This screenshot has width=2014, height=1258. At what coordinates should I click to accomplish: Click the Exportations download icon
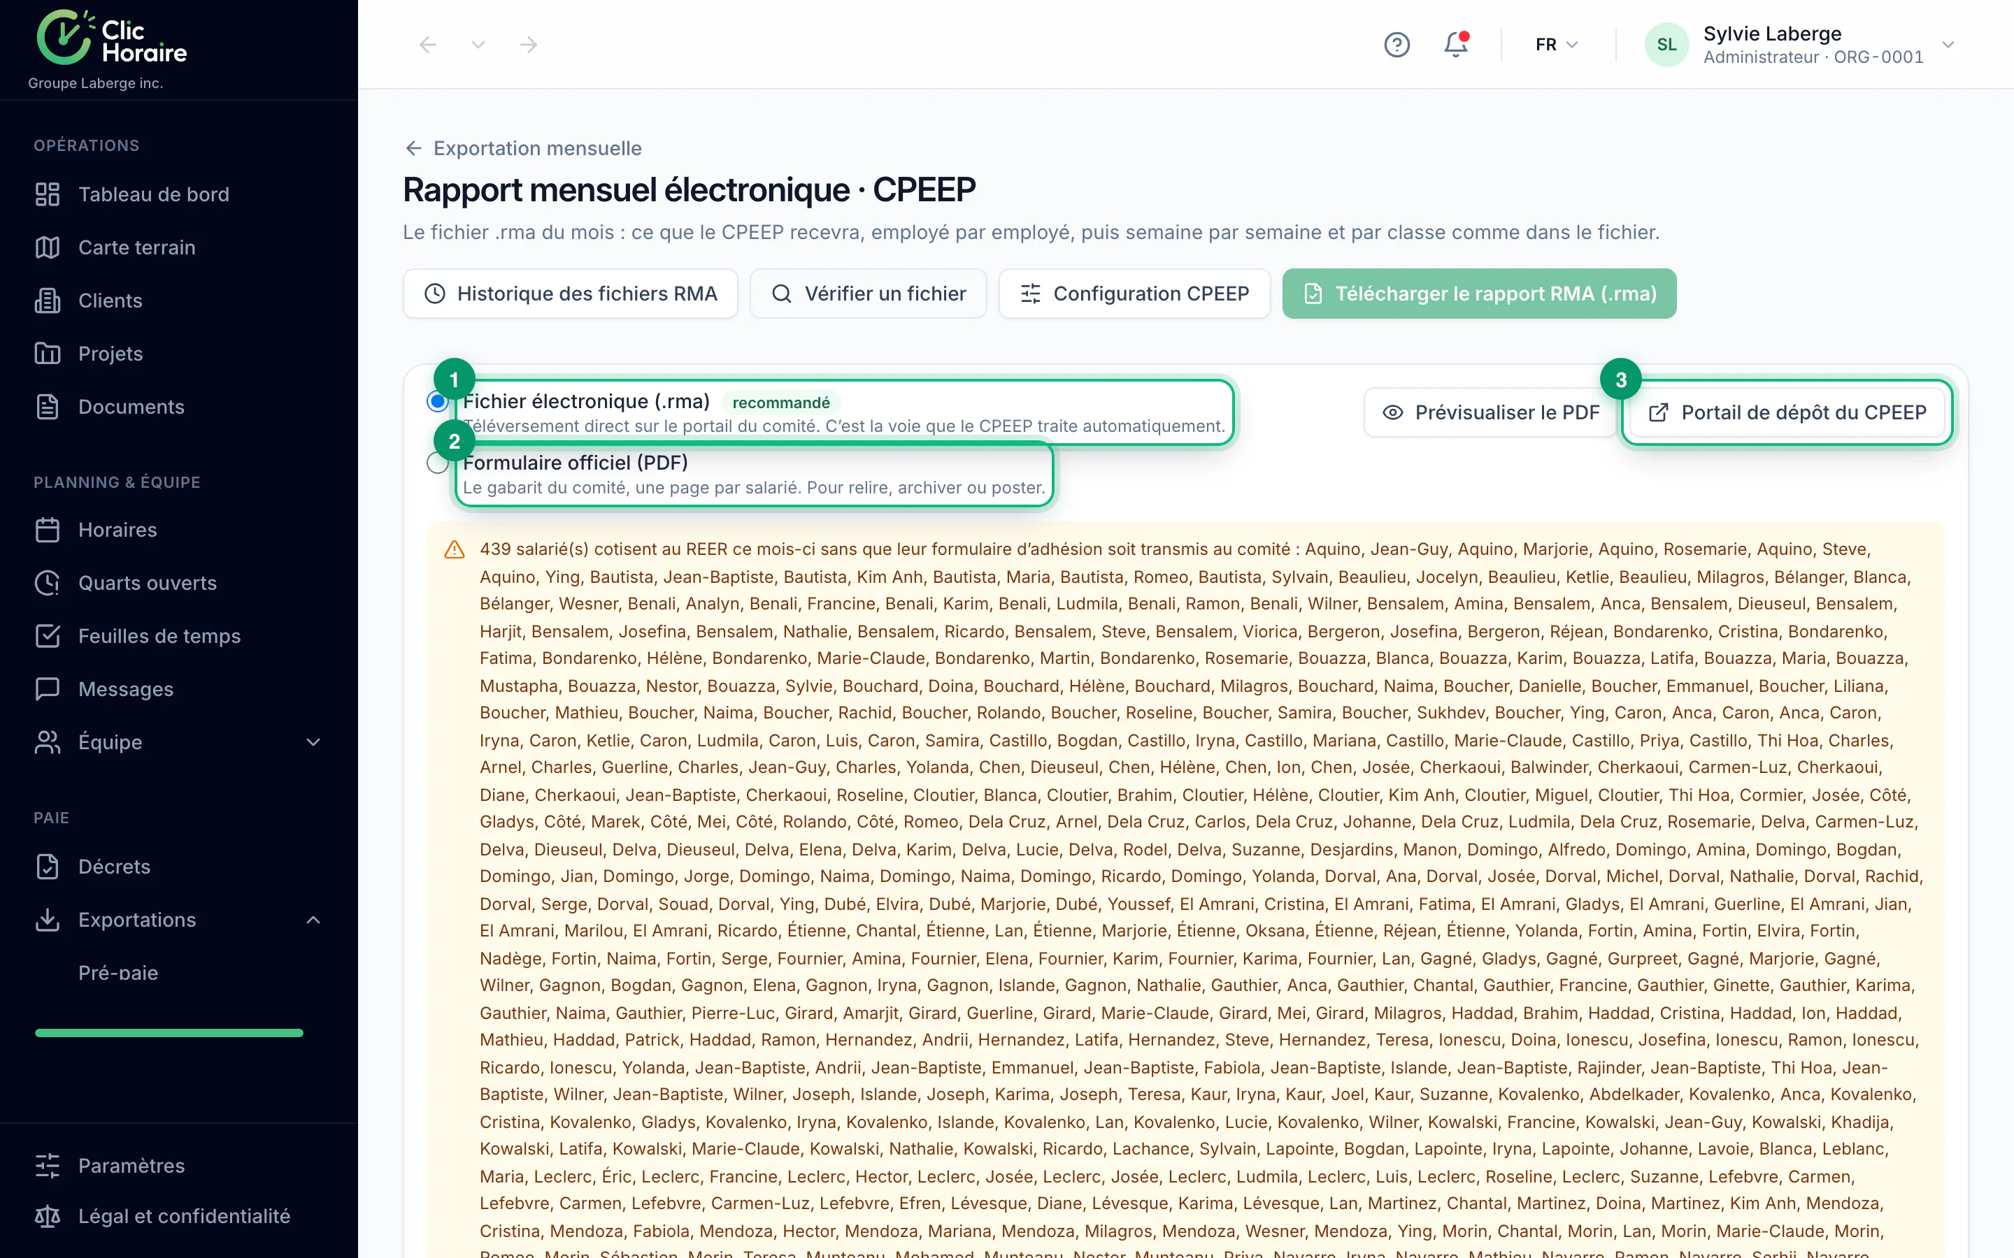[x=48, y=920]
